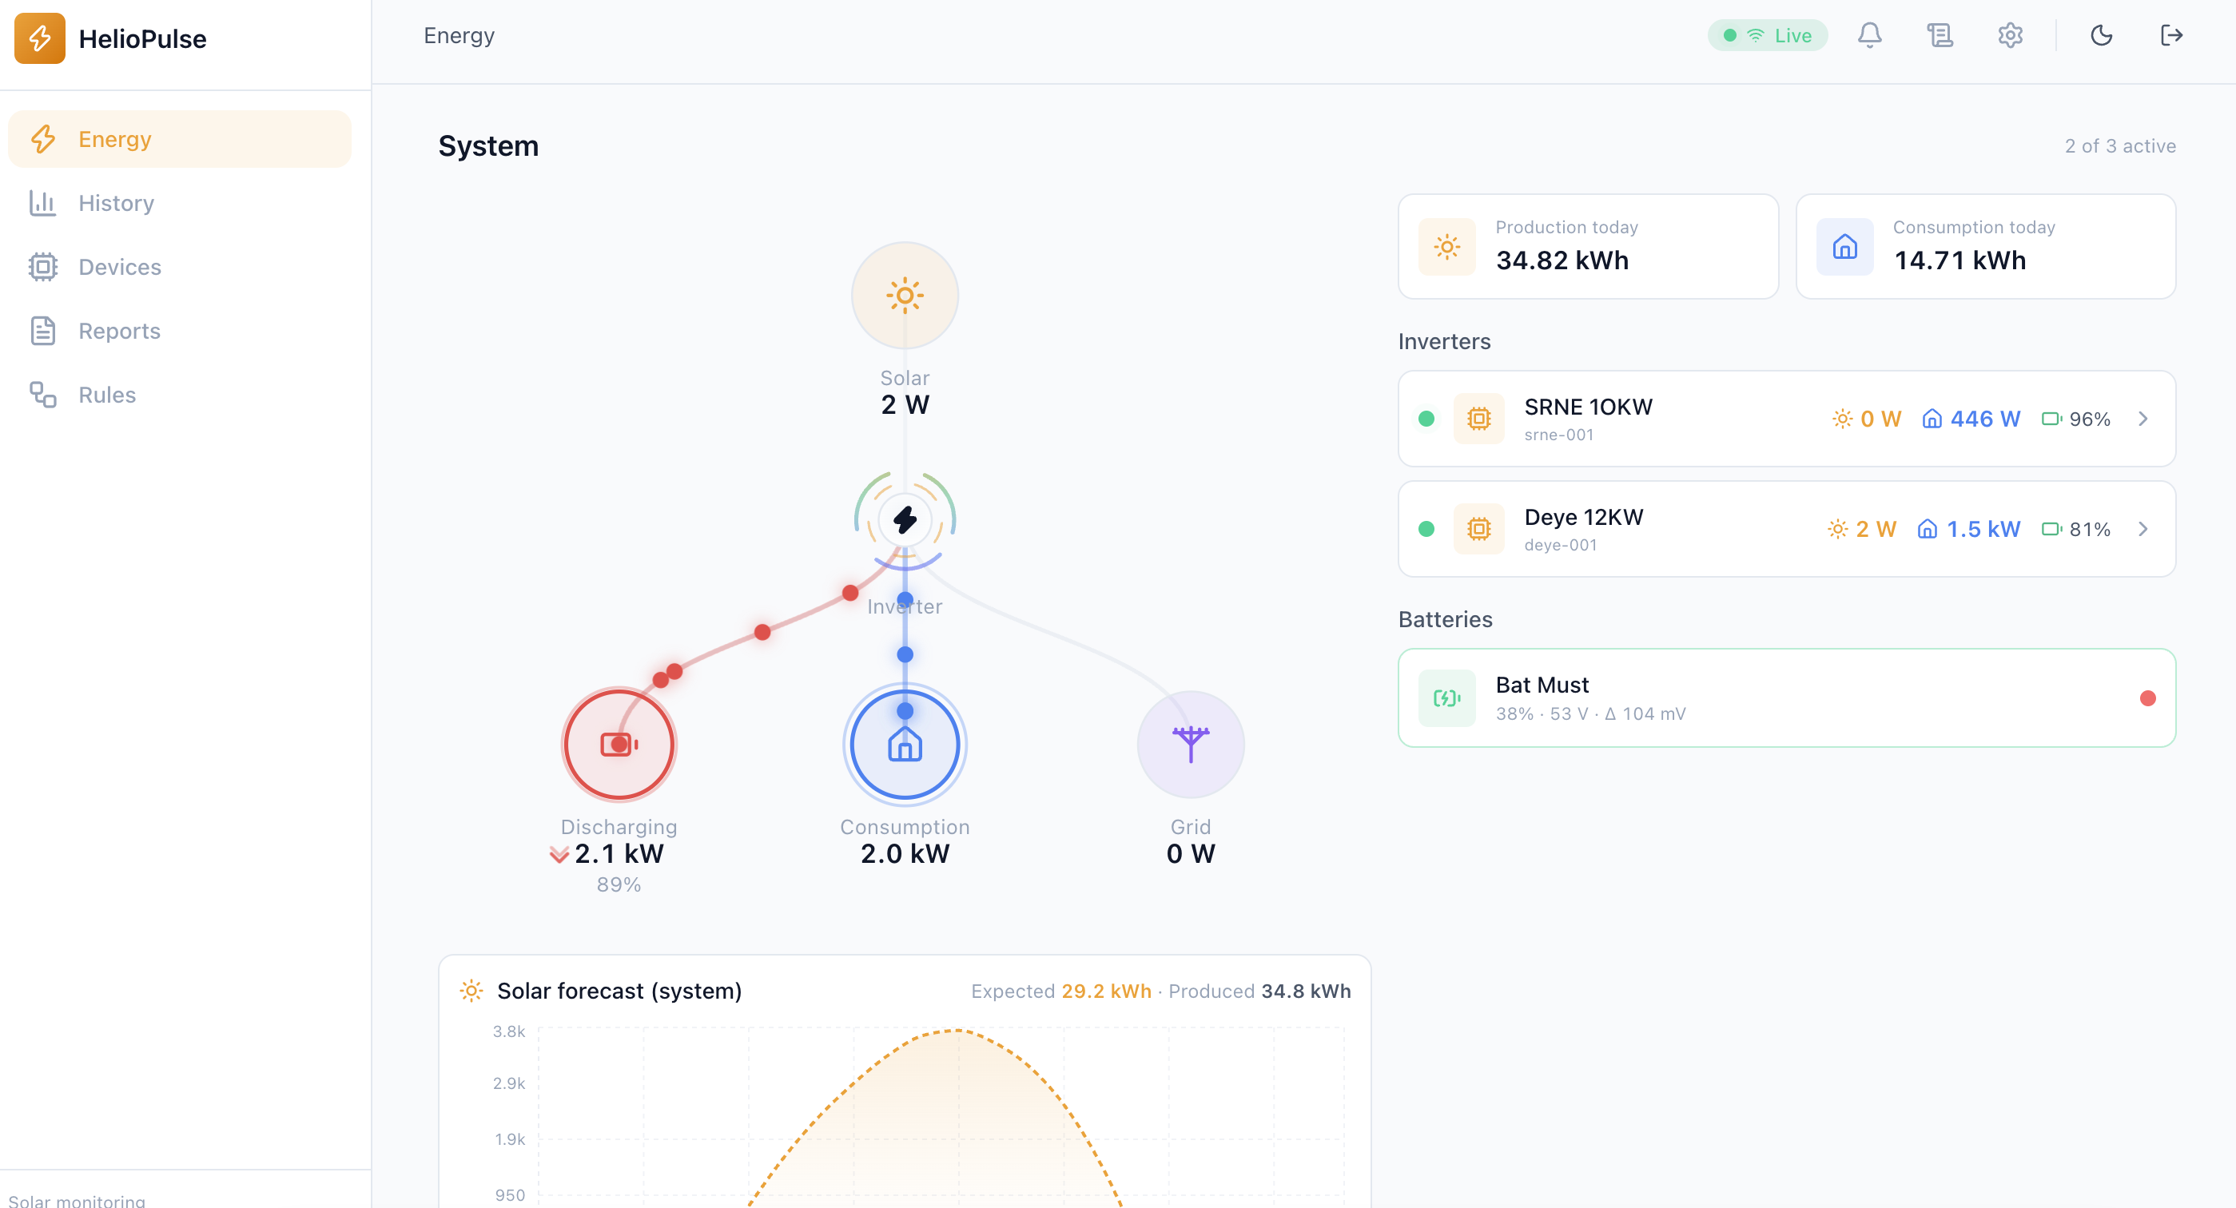Open the Bat Must battery card
This screenshot has width=2236, height=1208.
click(x=1786, y=697)
